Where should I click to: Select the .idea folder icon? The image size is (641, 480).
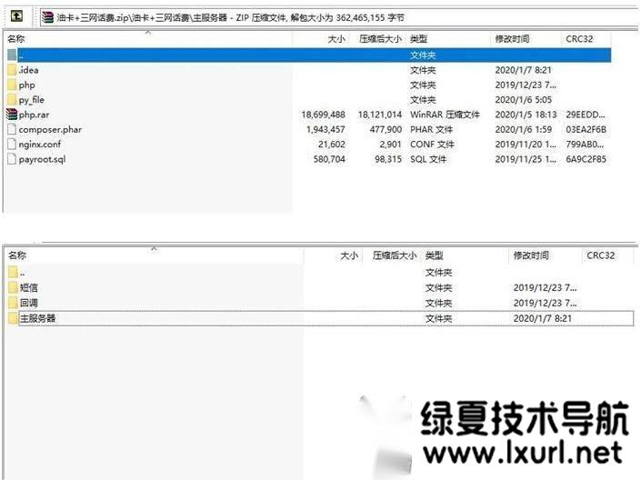(x=12, y=70)
